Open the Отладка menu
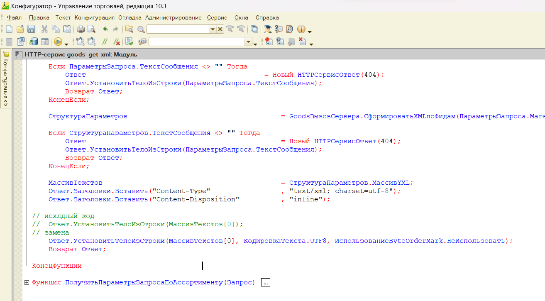Screen dimensions: 545x301 click(x=130, y=17)
